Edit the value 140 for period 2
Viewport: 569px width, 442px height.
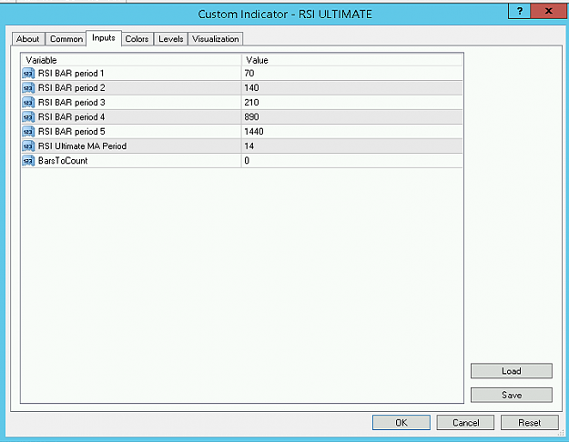point(352,88)
